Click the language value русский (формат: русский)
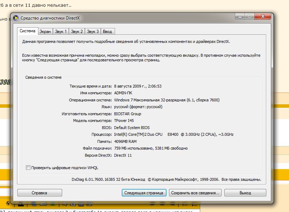The height and width of the screenshot is (212, 289). 138,107
